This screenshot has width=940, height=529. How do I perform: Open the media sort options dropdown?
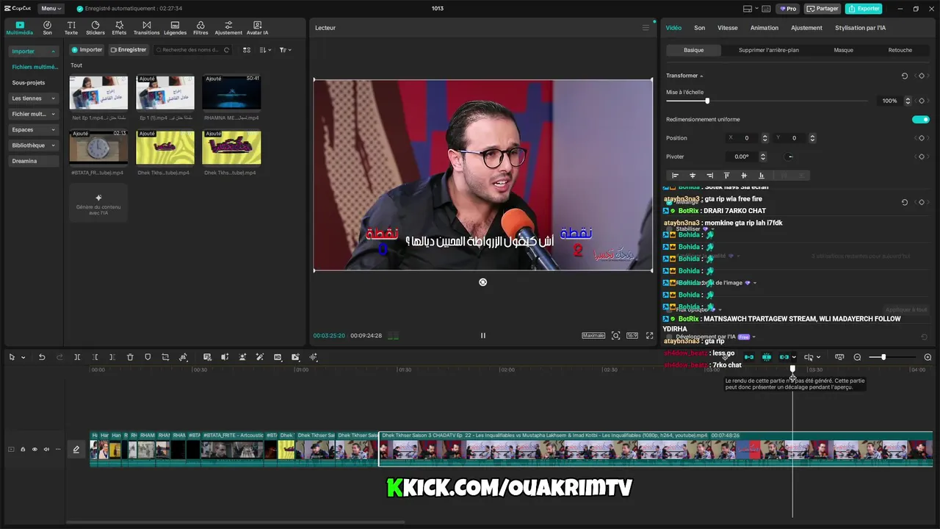pyautogui.click(x=265, y=50)
